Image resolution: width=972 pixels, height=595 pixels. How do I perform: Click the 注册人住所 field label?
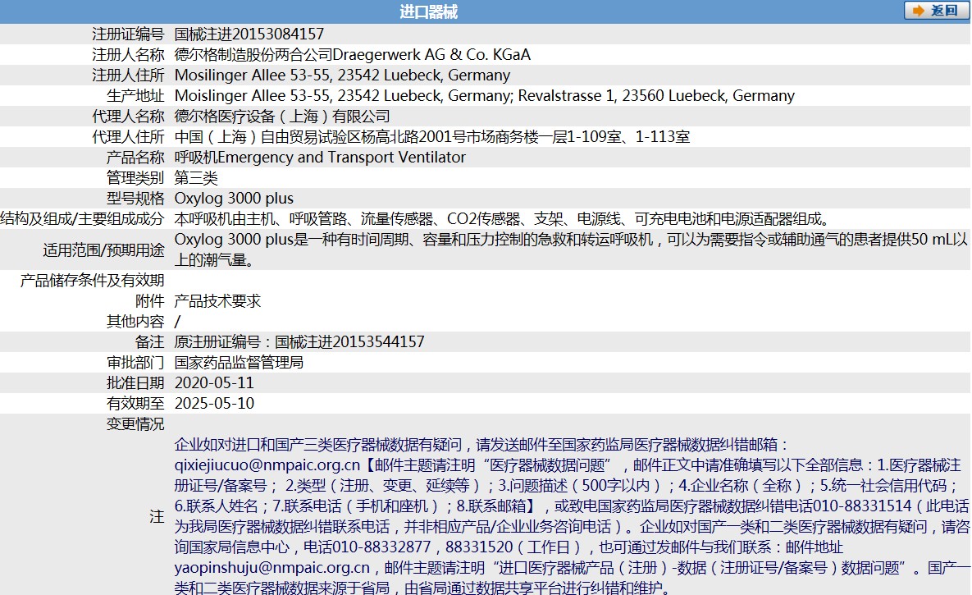pos(128,75)
